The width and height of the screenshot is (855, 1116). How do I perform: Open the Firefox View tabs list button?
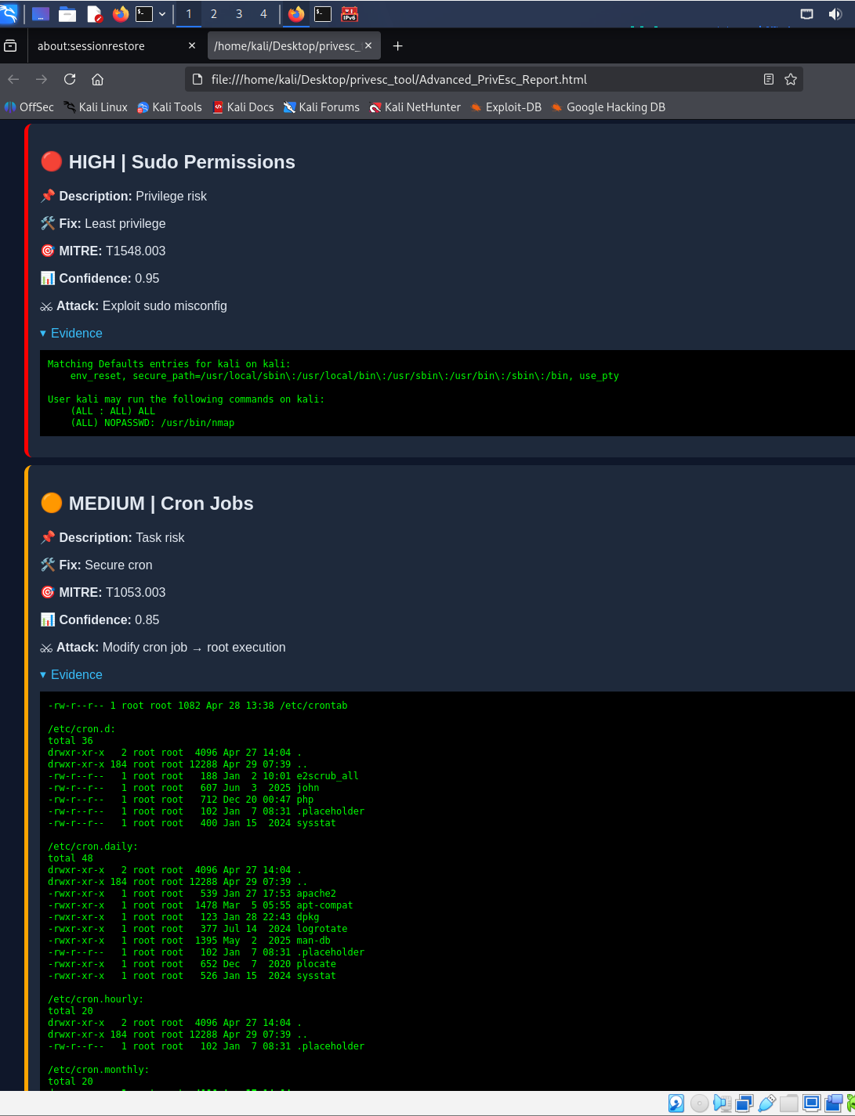pos(10,46)
